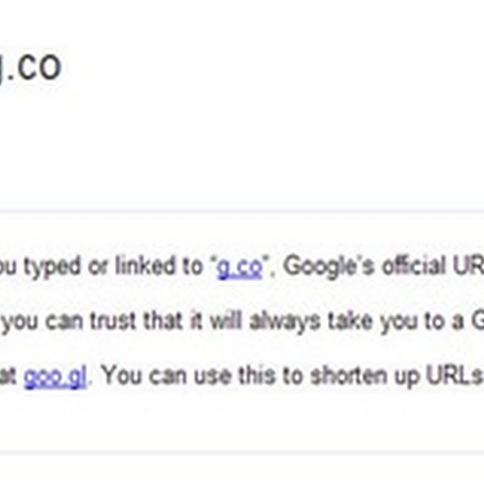This screenshot has width=484, height=484.
Task: Click the horizontal divider below the paragraph
Action: pos(242,453)
